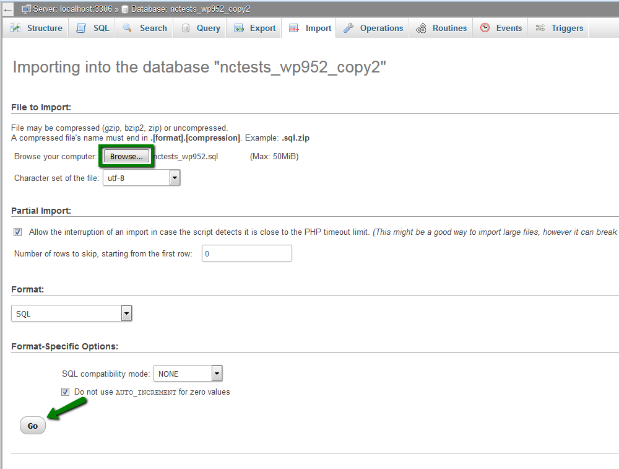This screenshot has width=619, height=469.
Task: Toggle the allow import interruption checkbox
Action: click(17, 232)
